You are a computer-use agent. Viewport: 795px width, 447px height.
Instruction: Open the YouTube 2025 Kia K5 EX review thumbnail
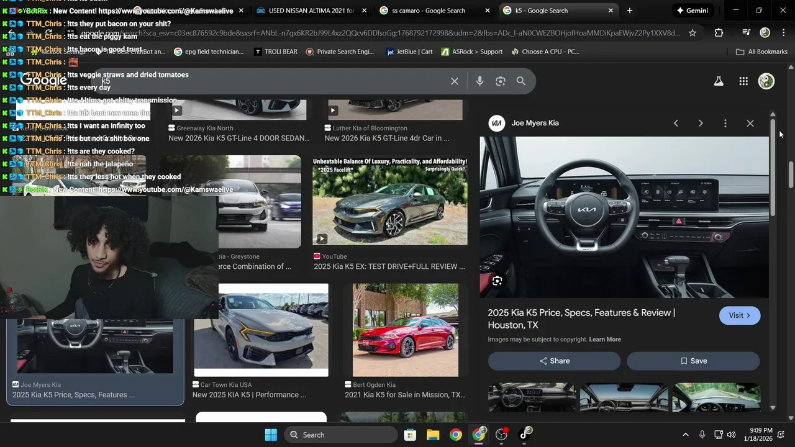[x=390, y=201]
